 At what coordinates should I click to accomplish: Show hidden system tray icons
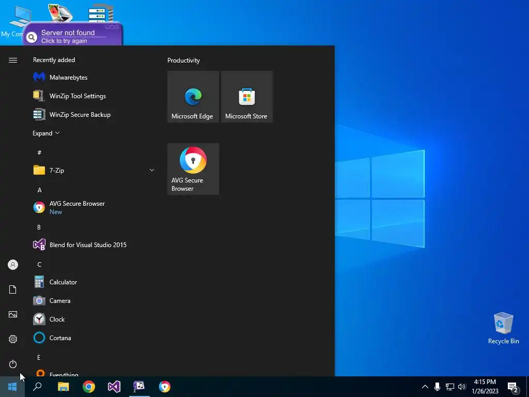click(425, 387)
